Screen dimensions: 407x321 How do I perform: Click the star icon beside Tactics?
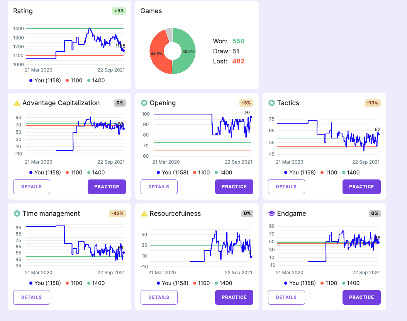coord(271,103)
